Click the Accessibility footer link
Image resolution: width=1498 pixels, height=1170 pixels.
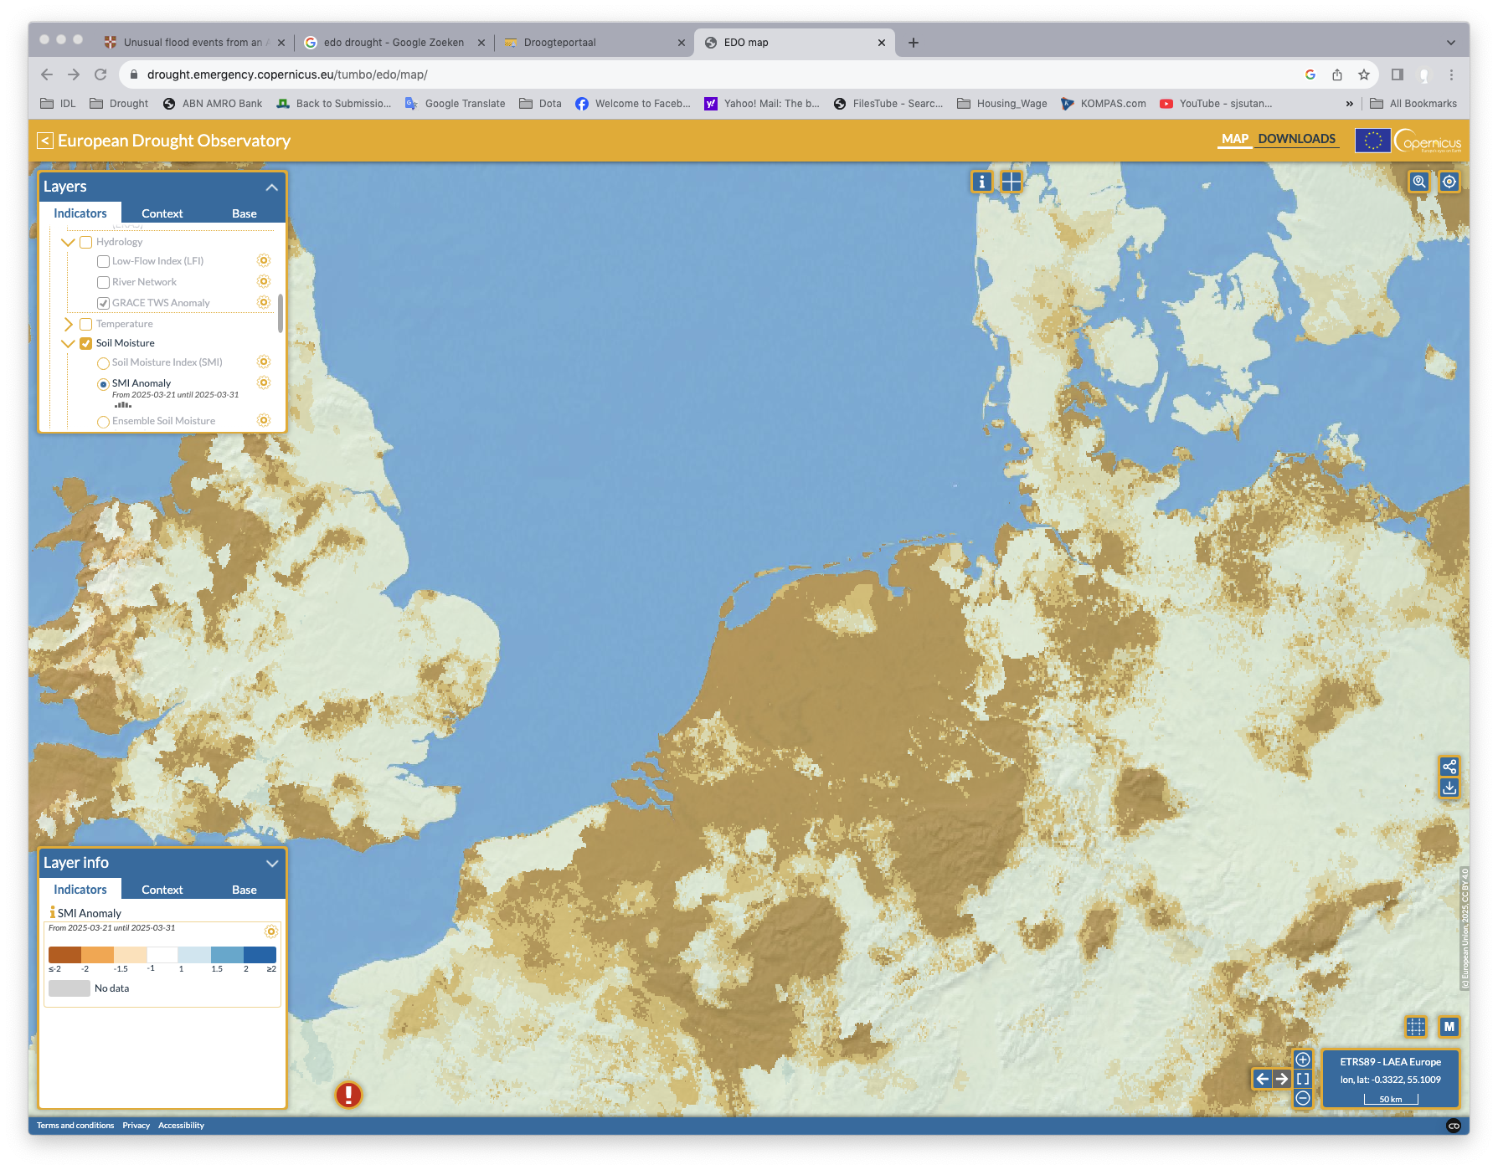coord(181,1126)
